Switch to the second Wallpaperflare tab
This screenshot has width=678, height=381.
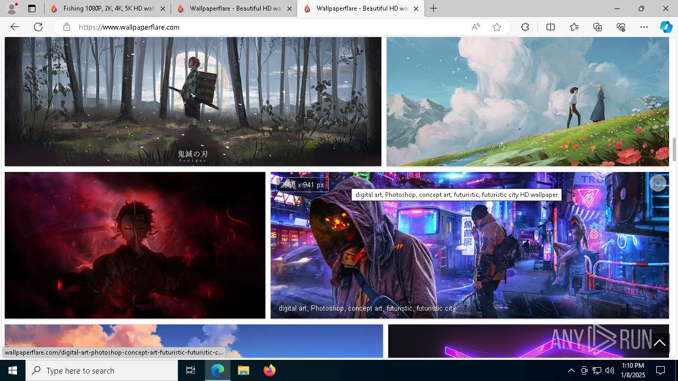(x=235, y=8)
